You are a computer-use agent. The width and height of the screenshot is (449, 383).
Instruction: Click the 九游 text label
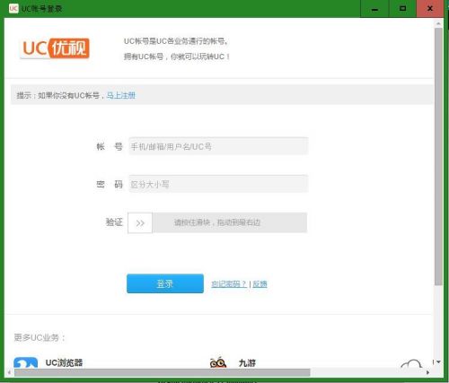(247, 363)
